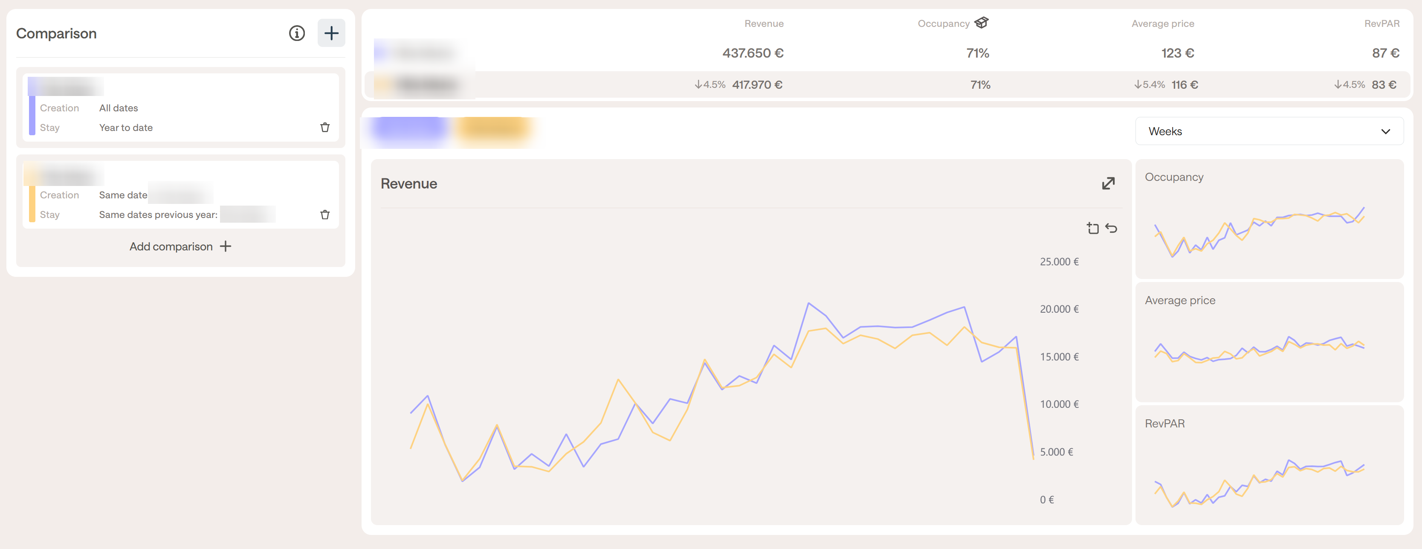This screenshot has height=549, width=1422.
Task: Click the Comparison panel heading
Action: (x=56, y=34)
